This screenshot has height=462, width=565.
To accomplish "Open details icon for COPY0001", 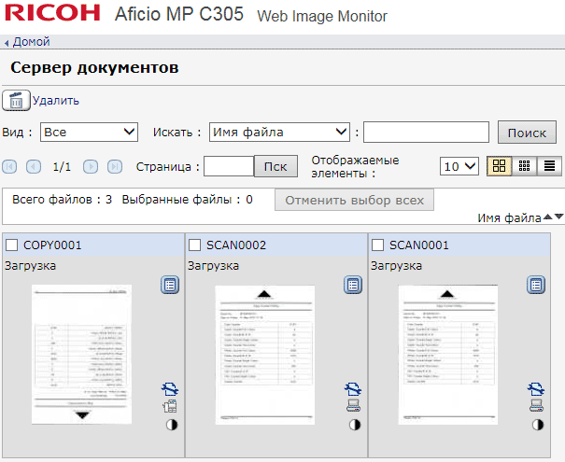I will tap(170, 285).
